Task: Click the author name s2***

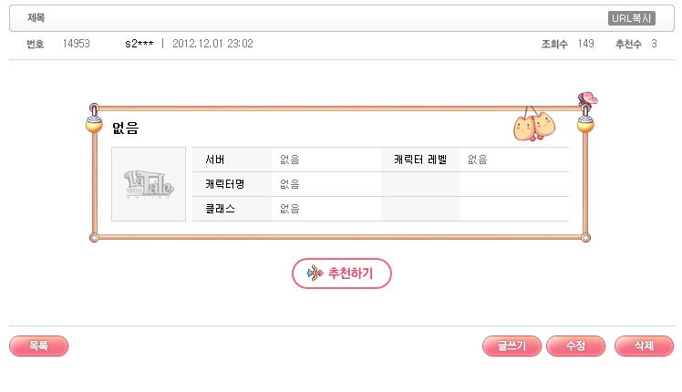Action: pos(139,44)
